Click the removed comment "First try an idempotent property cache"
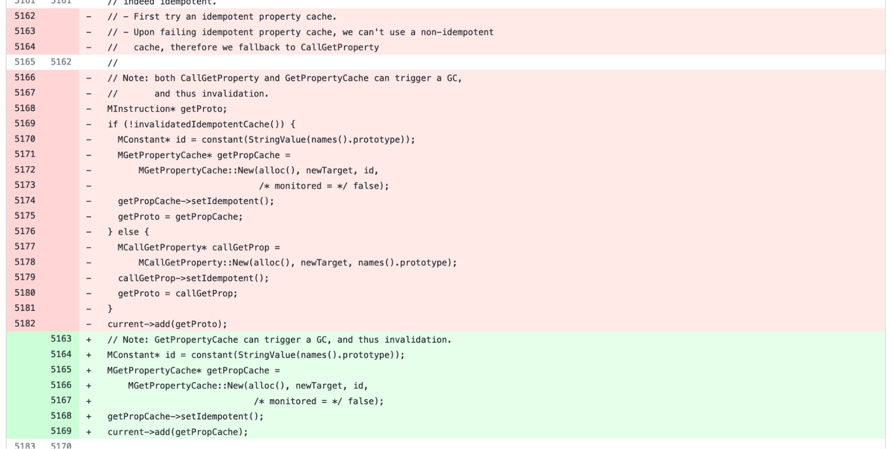This screenshot has height=449, width=893. (x=222, y=17)
